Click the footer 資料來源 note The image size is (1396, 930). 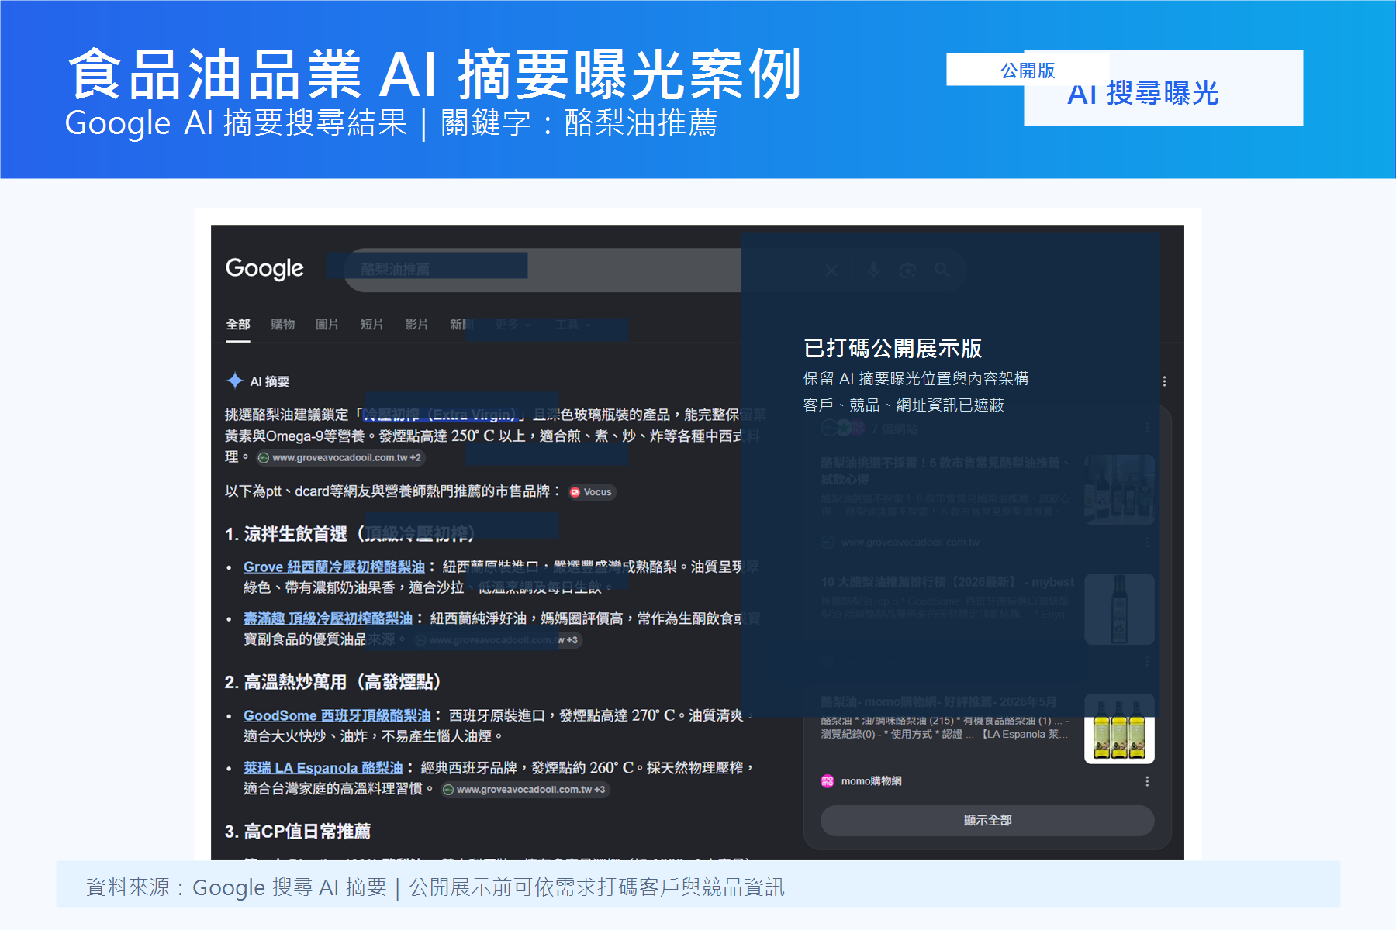pos(435,887)
